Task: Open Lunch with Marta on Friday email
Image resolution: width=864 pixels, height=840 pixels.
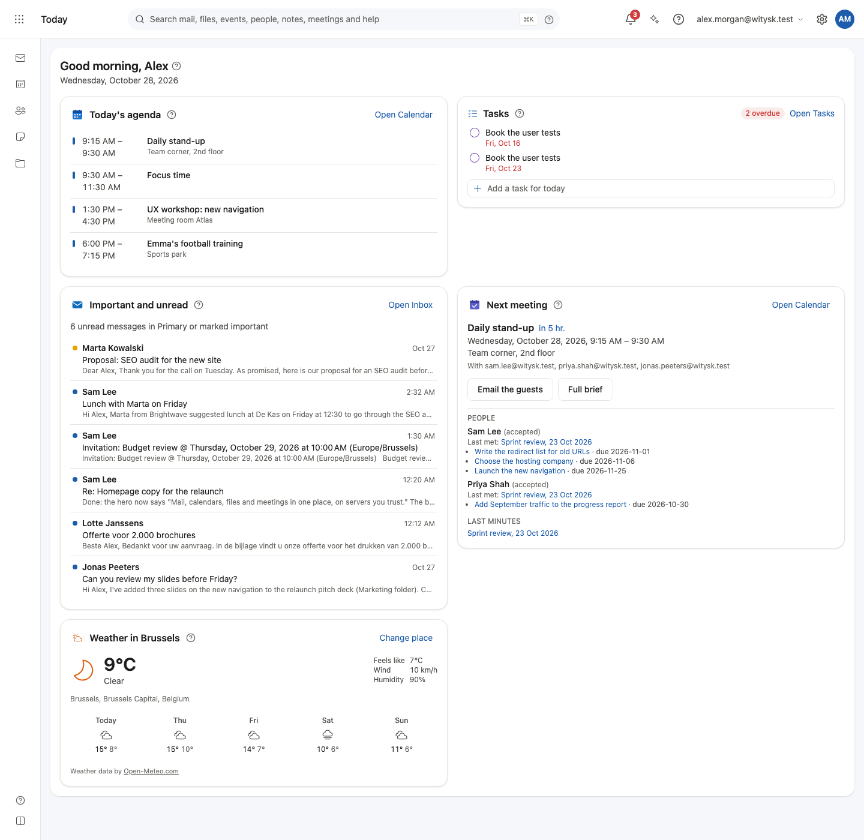Action: [x=254, y=403]
